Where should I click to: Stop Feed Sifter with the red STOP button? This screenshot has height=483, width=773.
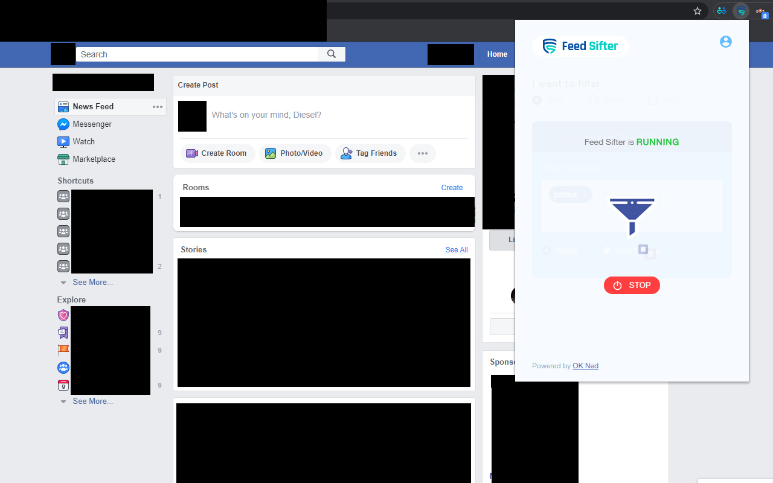coord(632,286)
